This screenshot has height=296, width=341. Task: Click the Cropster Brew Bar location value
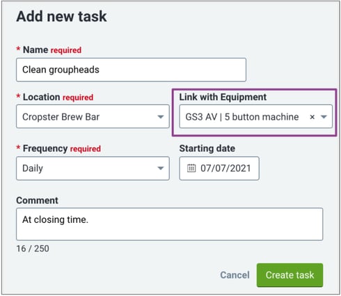click(x=61, y=117)
